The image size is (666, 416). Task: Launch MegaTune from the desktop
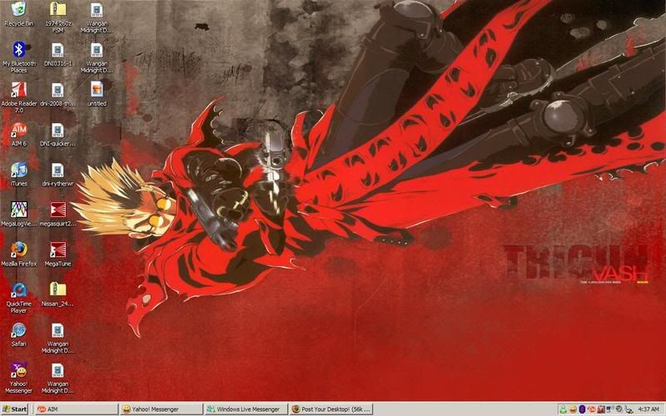point(57,250)
